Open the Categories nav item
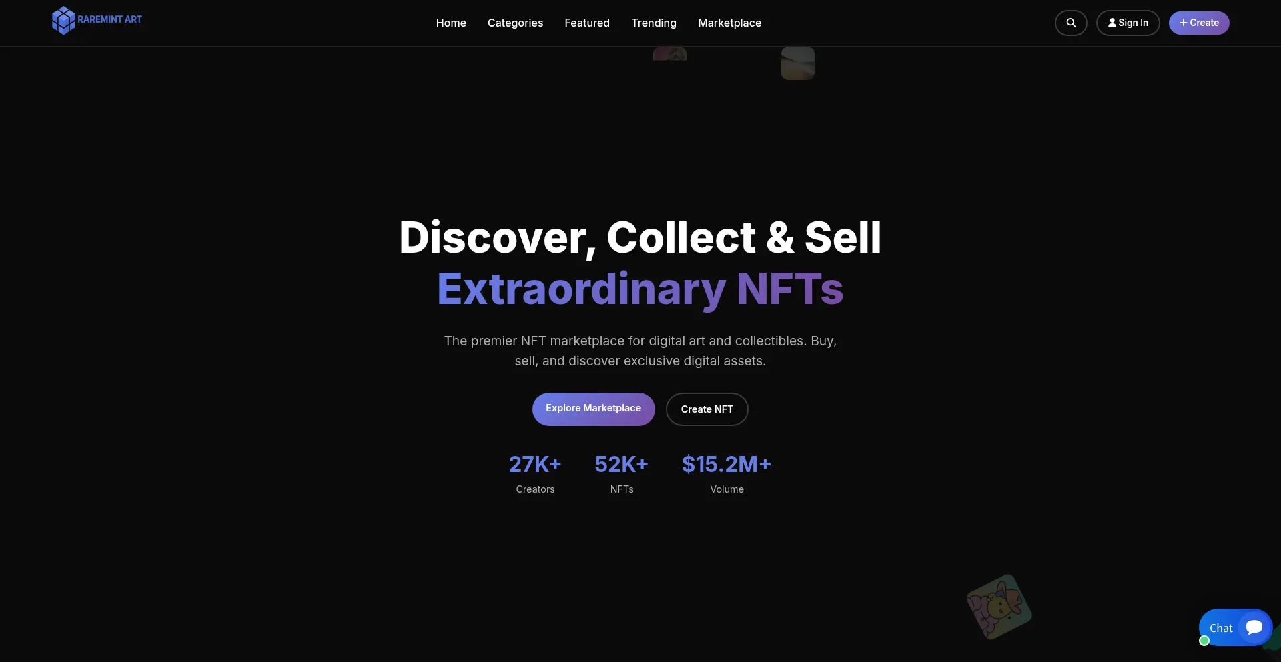The height and width of the screenshot is (662, 1281). [x=515, y=23]
